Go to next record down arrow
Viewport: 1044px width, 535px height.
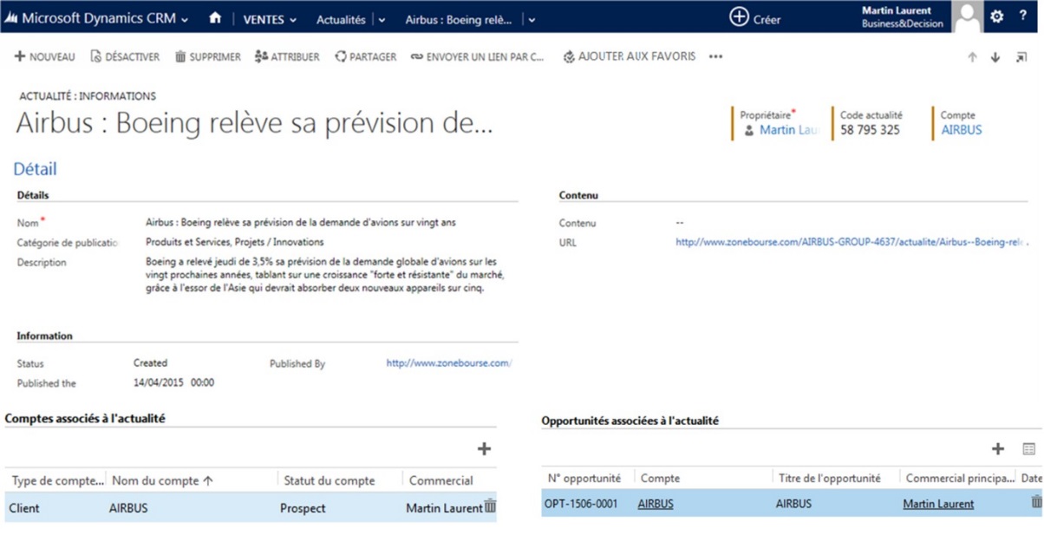995,57
